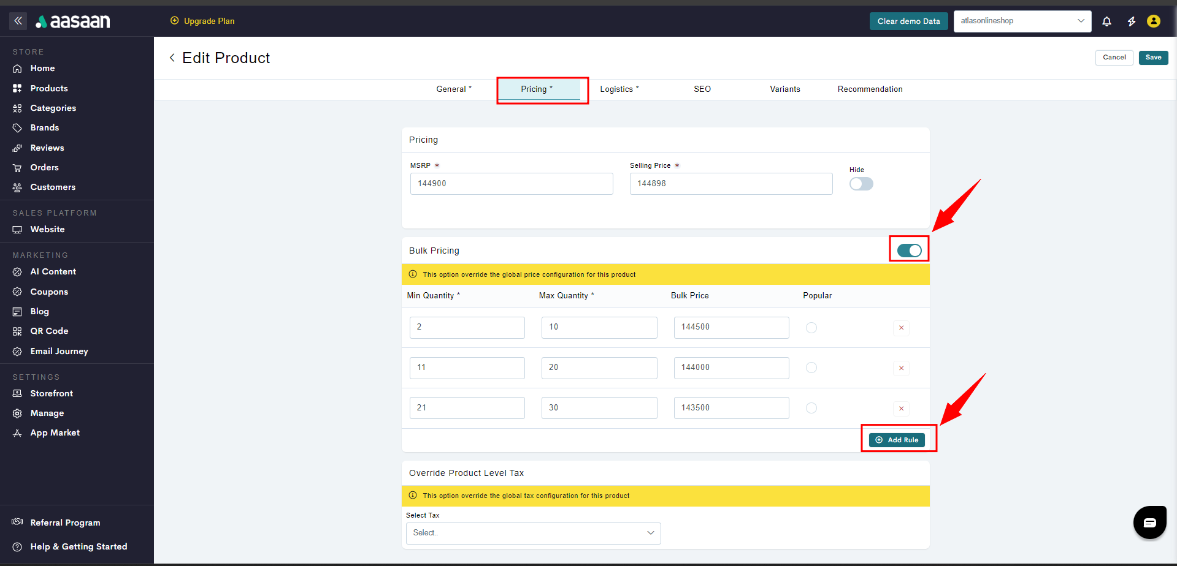The height and width of the screenshot is (566, 1177).
Task: Go back using arrow beside Edit Product
Action: coord(172,58)
